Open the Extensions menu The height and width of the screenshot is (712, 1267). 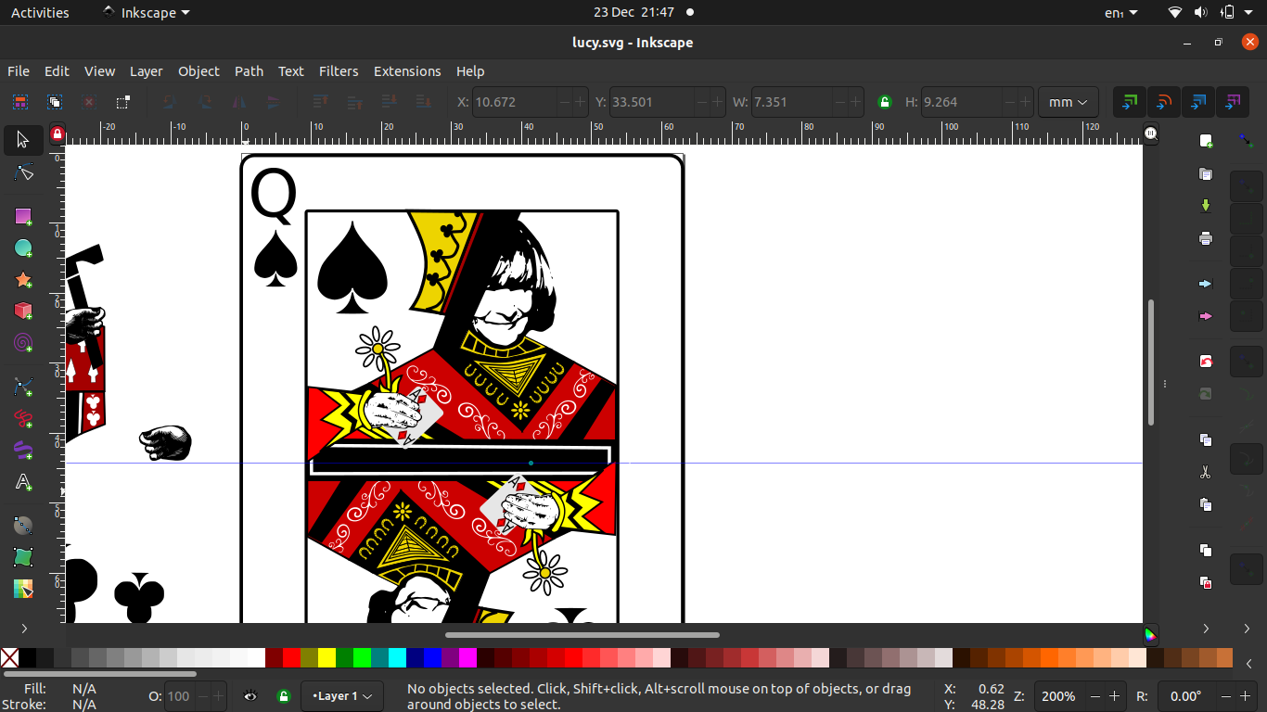click(x=407, y=71)
